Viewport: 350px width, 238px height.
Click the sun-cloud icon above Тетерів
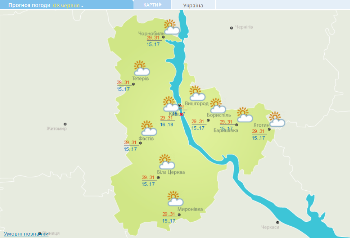click(x=141, y=68)
